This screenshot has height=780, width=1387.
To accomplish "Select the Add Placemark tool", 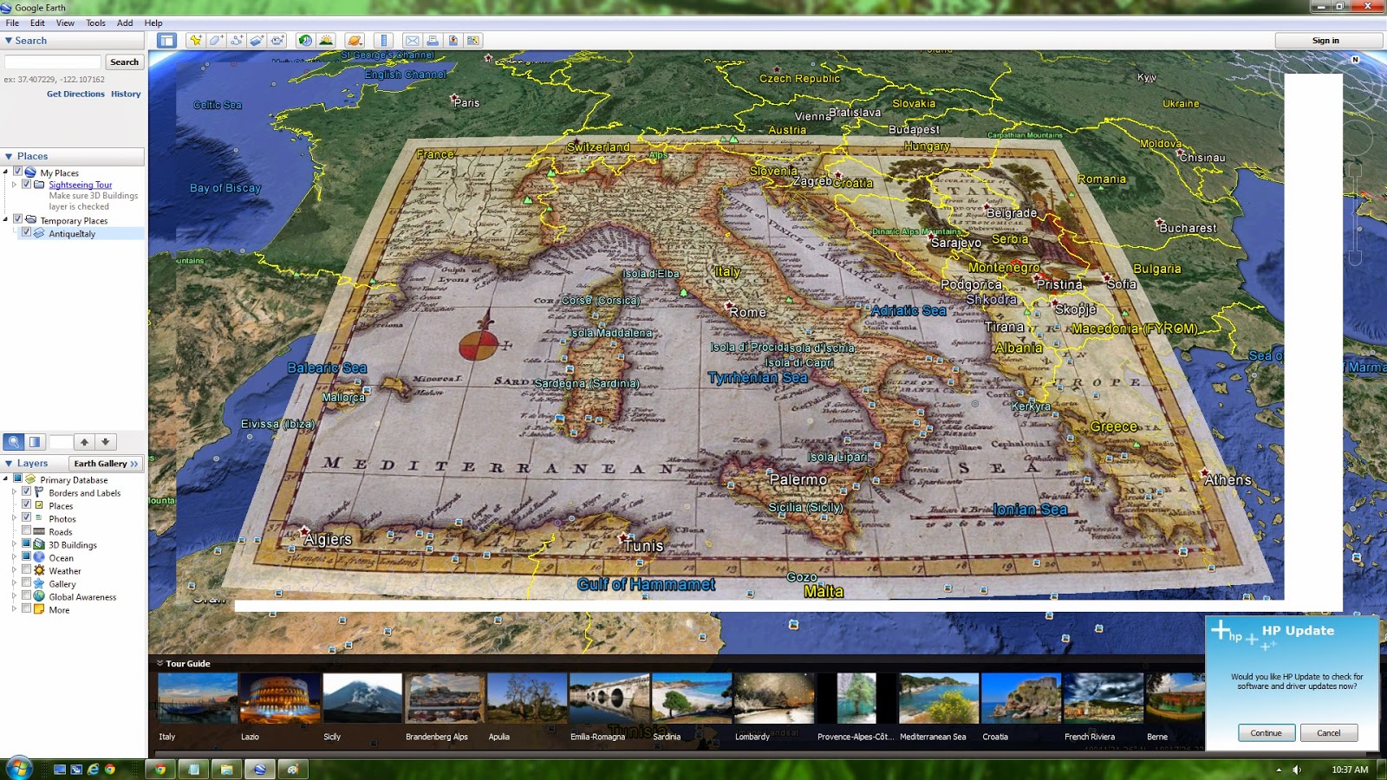I will point(196,40).
